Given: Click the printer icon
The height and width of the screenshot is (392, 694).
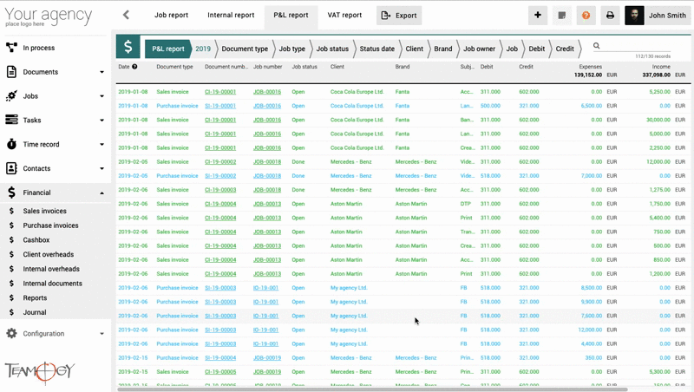Looking at the screenshot, I should 611,15.
